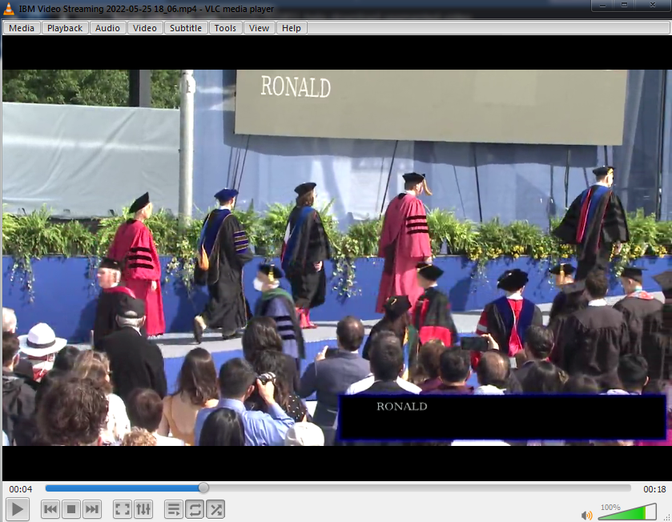Image resolution: width=672 pixels, height=522 pixels.
Task: Click the VLC cone icon in title bar
Action: [x=9, y=9]
